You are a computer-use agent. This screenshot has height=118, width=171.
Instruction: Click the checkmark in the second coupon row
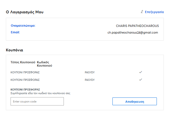141,80
